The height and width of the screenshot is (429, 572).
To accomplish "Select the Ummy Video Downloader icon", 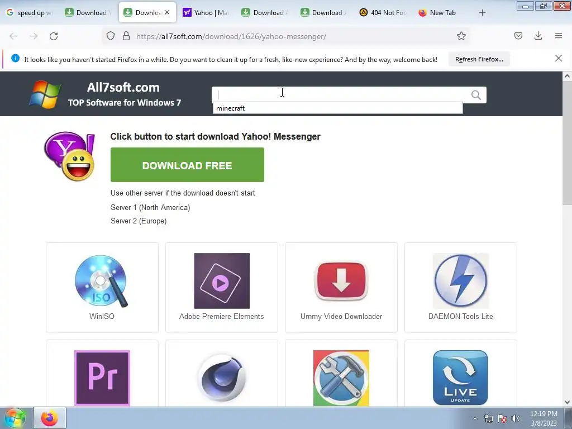I will 341,281.
